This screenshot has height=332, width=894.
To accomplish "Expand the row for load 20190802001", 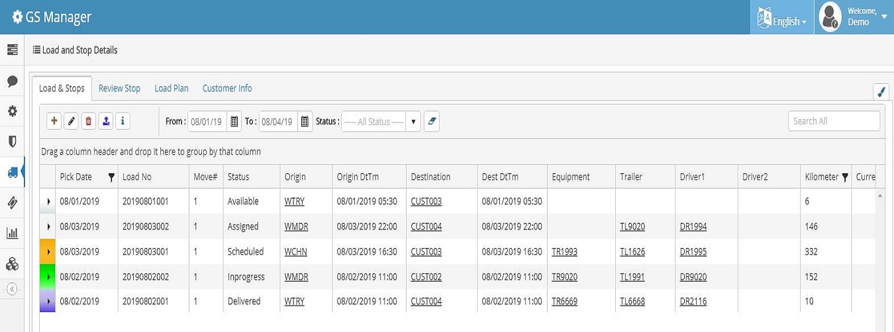I will (x=48, y=301).
